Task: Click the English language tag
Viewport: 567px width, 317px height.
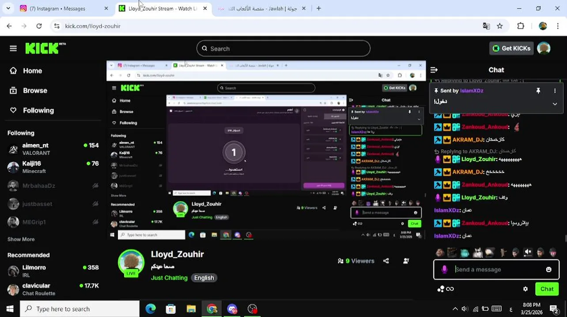Action: point(204,278)
